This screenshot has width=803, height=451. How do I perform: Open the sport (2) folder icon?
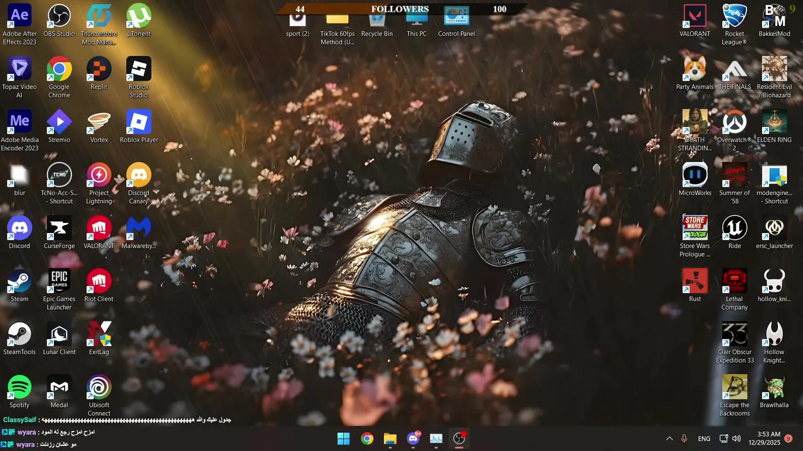point(297,25)
